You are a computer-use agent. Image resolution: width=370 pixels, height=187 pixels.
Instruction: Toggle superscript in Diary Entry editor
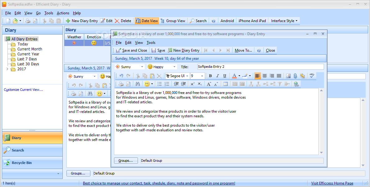tap(193, 84)
